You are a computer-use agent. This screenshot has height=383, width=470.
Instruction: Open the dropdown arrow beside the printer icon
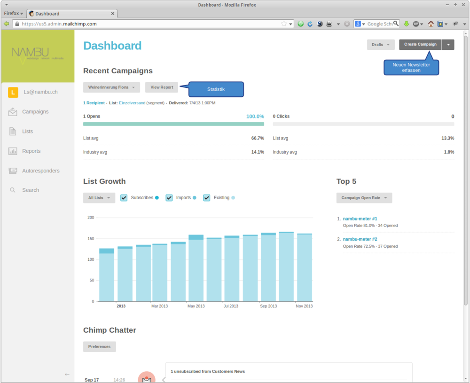click(x=338, y=24)
